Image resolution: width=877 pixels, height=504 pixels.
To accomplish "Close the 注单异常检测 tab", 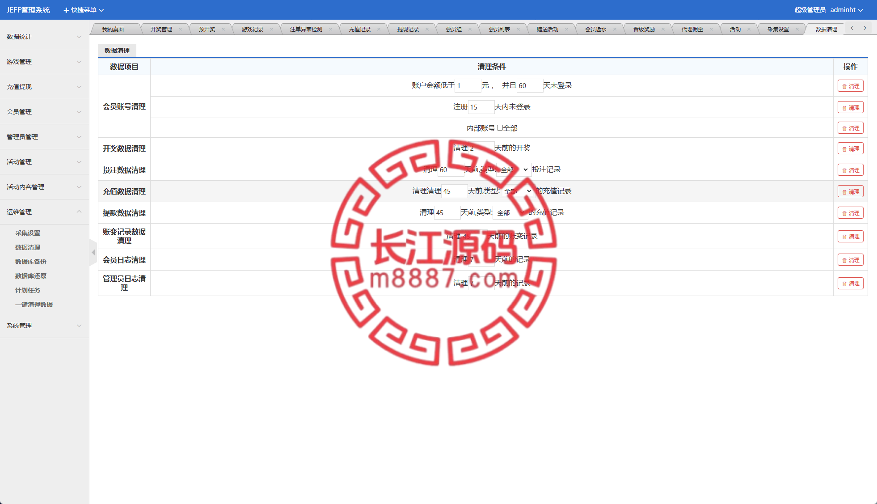I will coord(330,30).
